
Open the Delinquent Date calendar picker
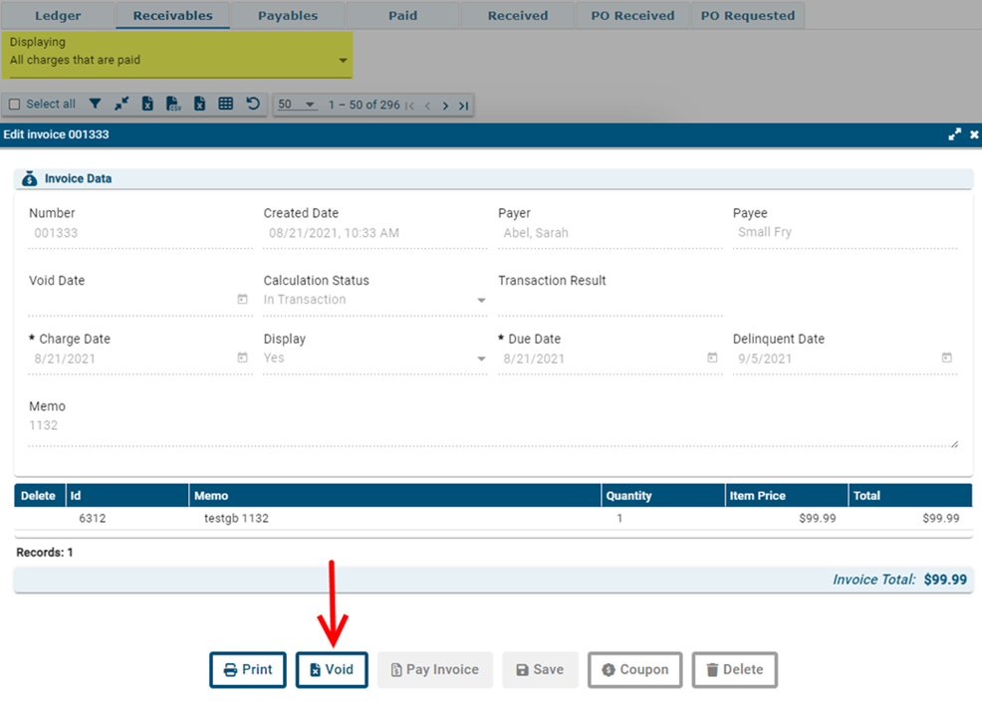(x=946, y=358)
